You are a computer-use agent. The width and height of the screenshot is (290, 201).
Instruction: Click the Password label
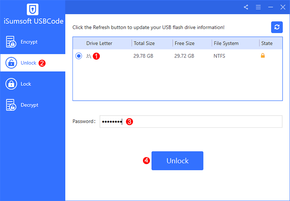84,121
